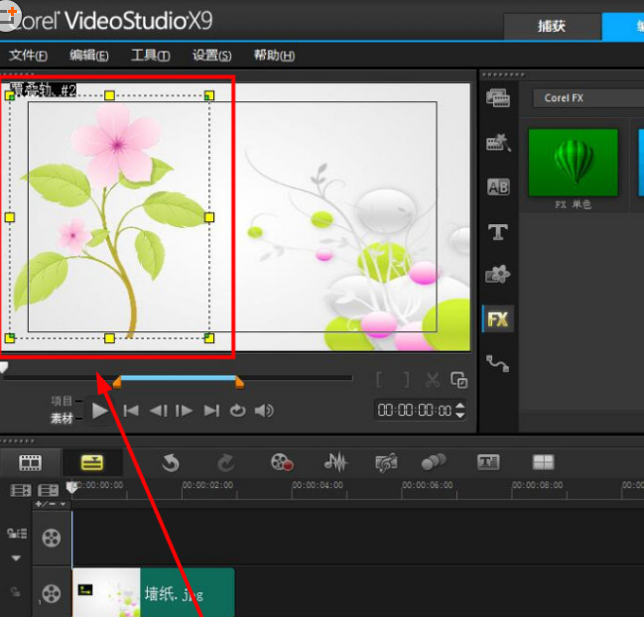Select the 墙纸.jpg clip on timeline

[x=153, y=593]
